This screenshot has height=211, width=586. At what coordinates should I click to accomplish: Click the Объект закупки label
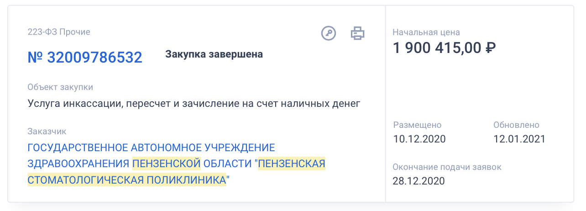point(60,87)
